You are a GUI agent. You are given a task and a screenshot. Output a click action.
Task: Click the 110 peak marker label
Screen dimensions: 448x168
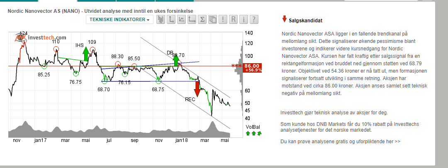pyautogui.click(x=56, y=42)
